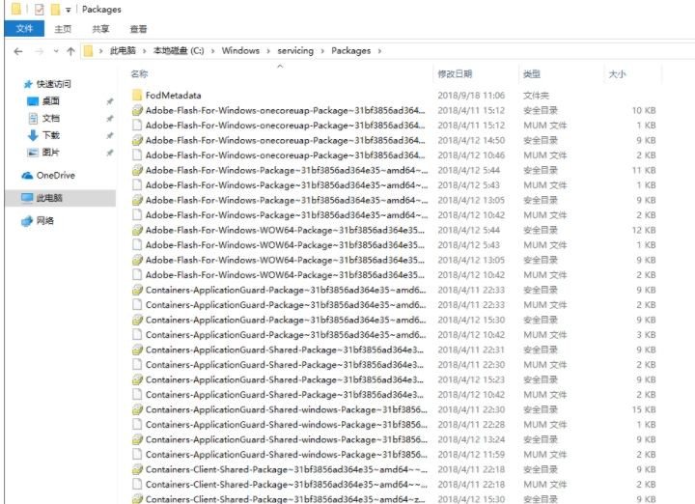The width and height of the screenshot is (695, 504).
Task: Click blank file icon of Adobe-Flash WOW64 5:43 file
Action: (x=137, y=245)
